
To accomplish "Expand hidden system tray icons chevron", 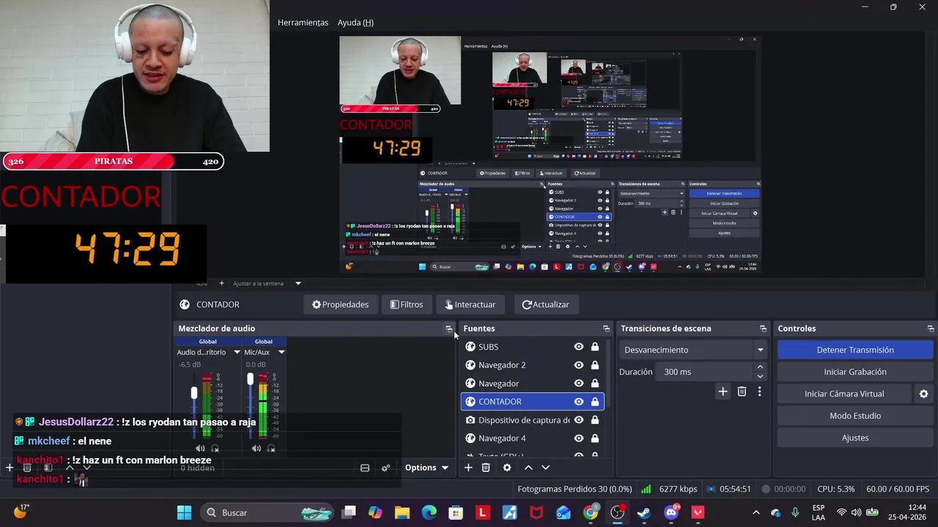I will (756, 512).
